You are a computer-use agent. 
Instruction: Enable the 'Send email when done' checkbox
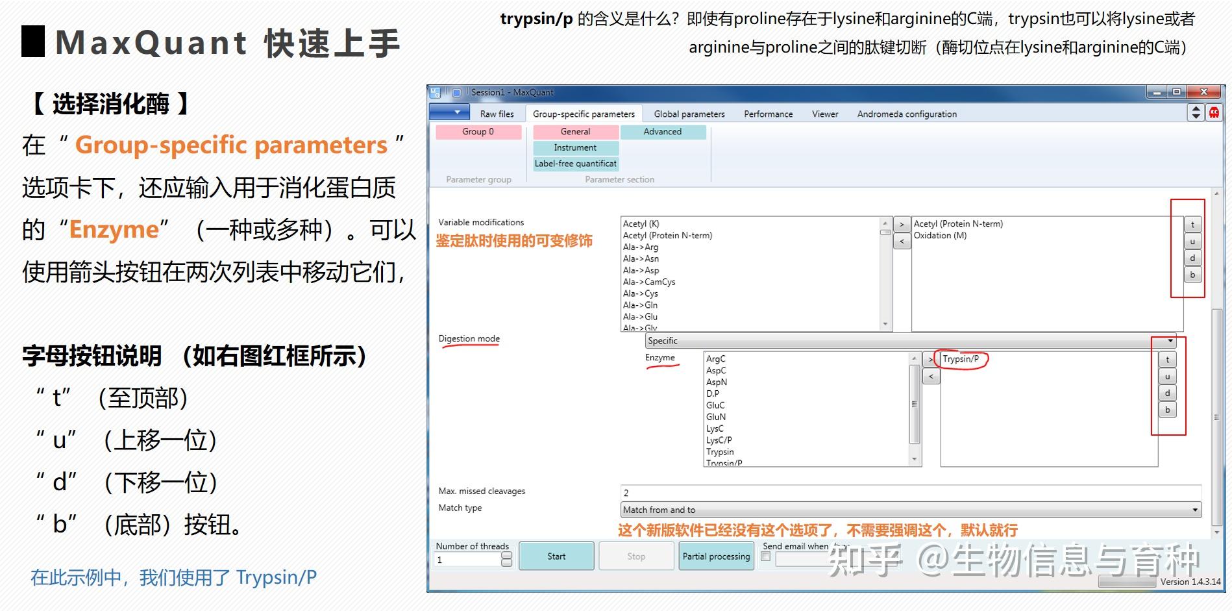tap(766, 556)
